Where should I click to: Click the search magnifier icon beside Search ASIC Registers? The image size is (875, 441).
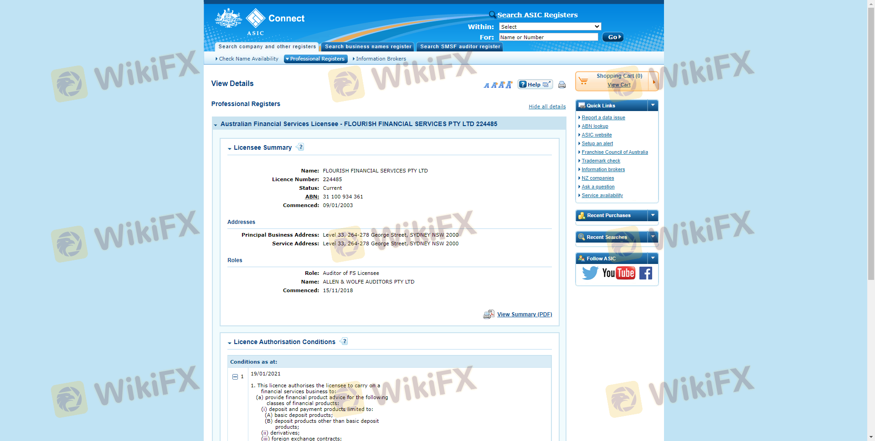point(492,15)
